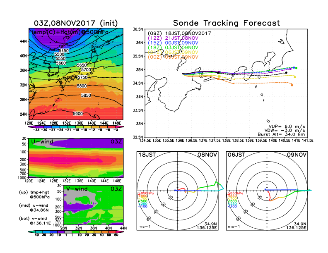Click the green landing dot at the track's east end
Image resolution: width=328 pixels, height=253 pixels.
[x=296, y=68]
